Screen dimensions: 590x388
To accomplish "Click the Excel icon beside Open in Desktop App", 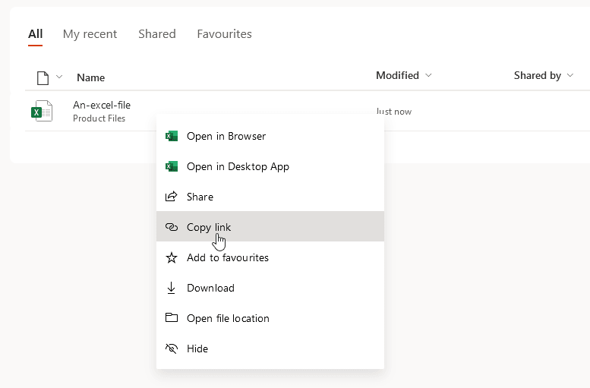I will [x=172, y=166].
